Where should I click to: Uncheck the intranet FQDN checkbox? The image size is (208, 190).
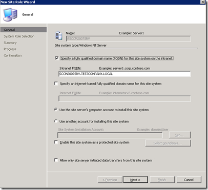pos(57,58)
